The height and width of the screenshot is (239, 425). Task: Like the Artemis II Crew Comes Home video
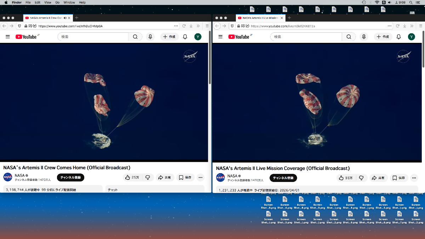click(131, 177)
